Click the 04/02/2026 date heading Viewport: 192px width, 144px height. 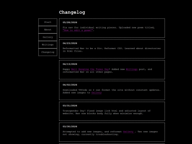70,85
